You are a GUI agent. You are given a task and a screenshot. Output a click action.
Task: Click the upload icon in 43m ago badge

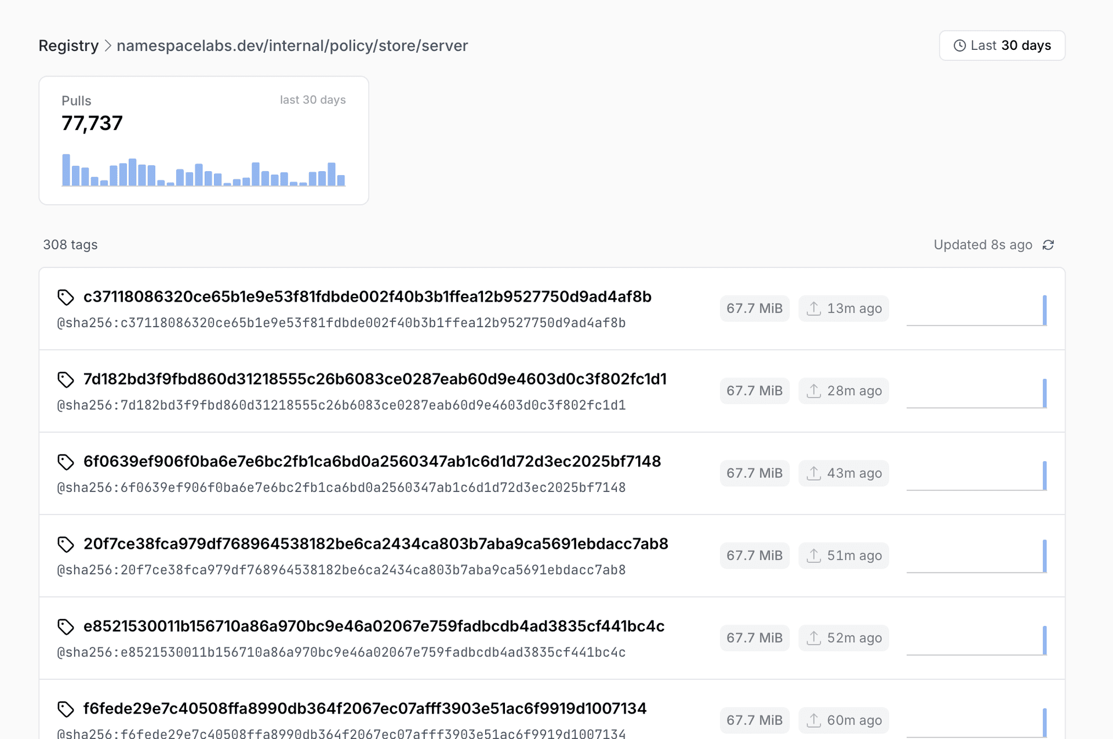(814, 473)
